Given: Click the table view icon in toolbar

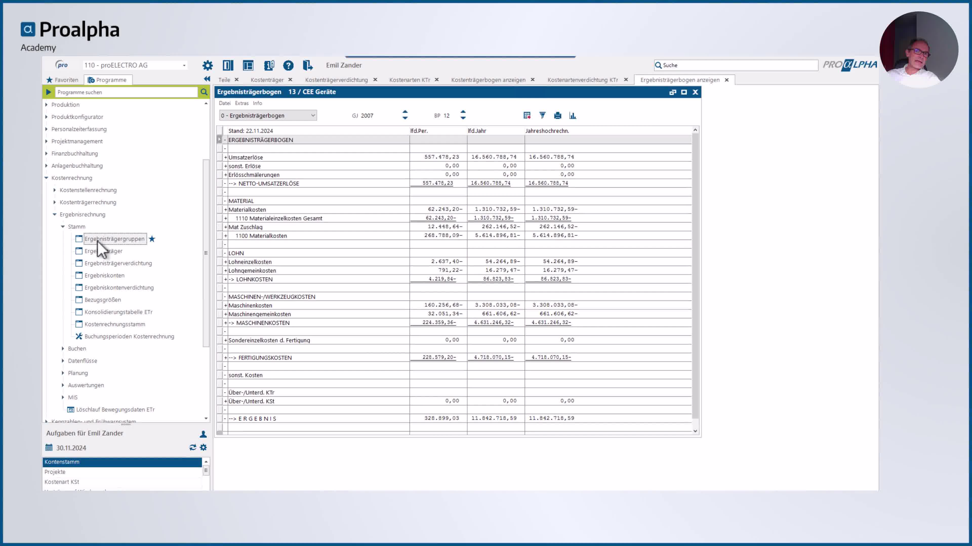Looking at the screenshot, I should (248, 65).
